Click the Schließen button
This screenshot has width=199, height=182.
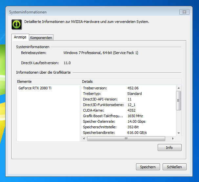(174, 167)
